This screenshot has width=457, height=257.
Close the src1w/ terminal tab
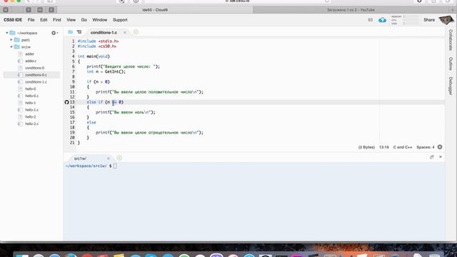tap(108, 158)
